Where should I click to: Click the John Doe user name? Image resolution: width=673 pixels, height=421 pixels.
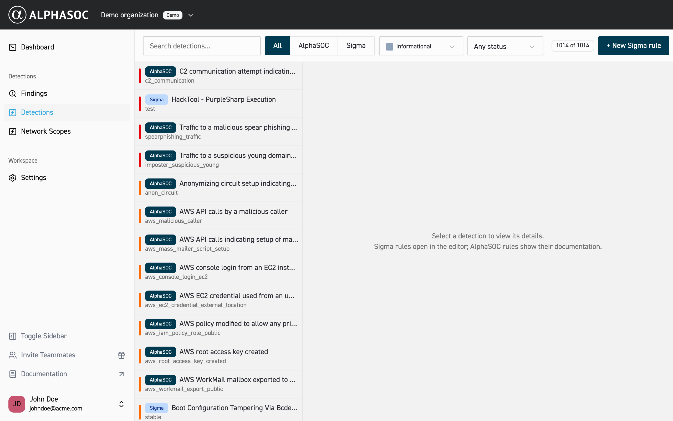(44, 399)
